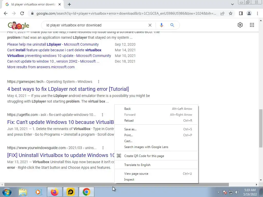This screenshot has width=263, height=197.
Task: Choose Inspect in the context menu
Action: [156, 179]
